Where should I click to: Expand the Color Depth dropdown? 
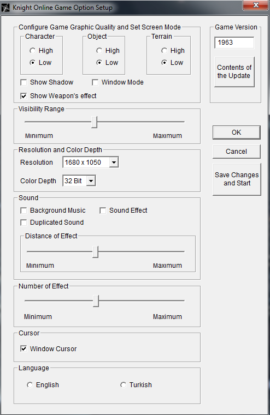[x=91, y=181]
